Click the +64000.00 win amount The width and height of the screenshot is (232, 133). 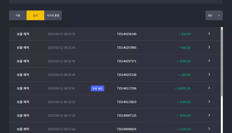point(183,88)
